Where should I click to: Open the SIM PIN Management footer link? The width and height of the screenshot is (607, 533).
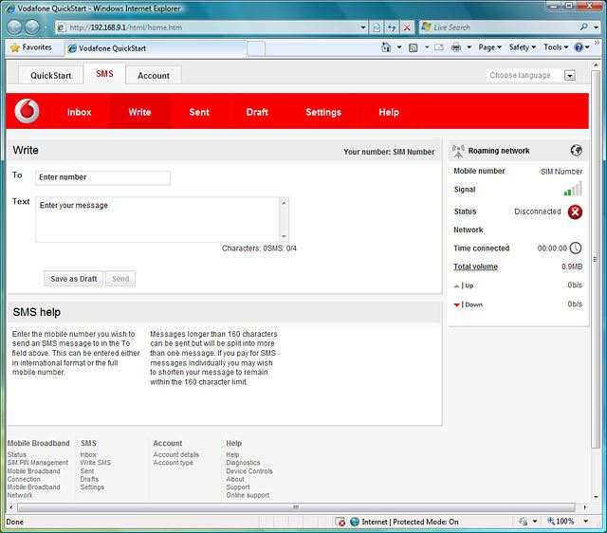coord(38,463)
